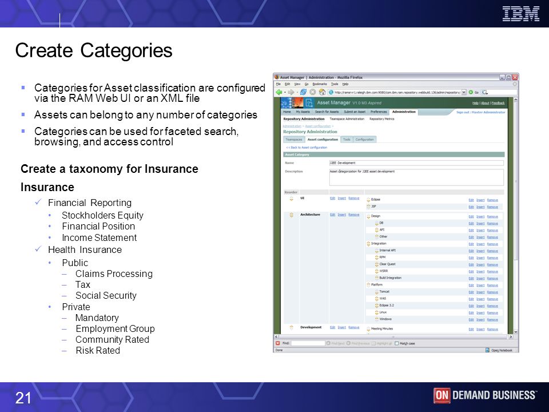Click the reorder icon next to WAS
This screenshot has height=412, width=549.
pyautogui.click(x=377, y=299)
